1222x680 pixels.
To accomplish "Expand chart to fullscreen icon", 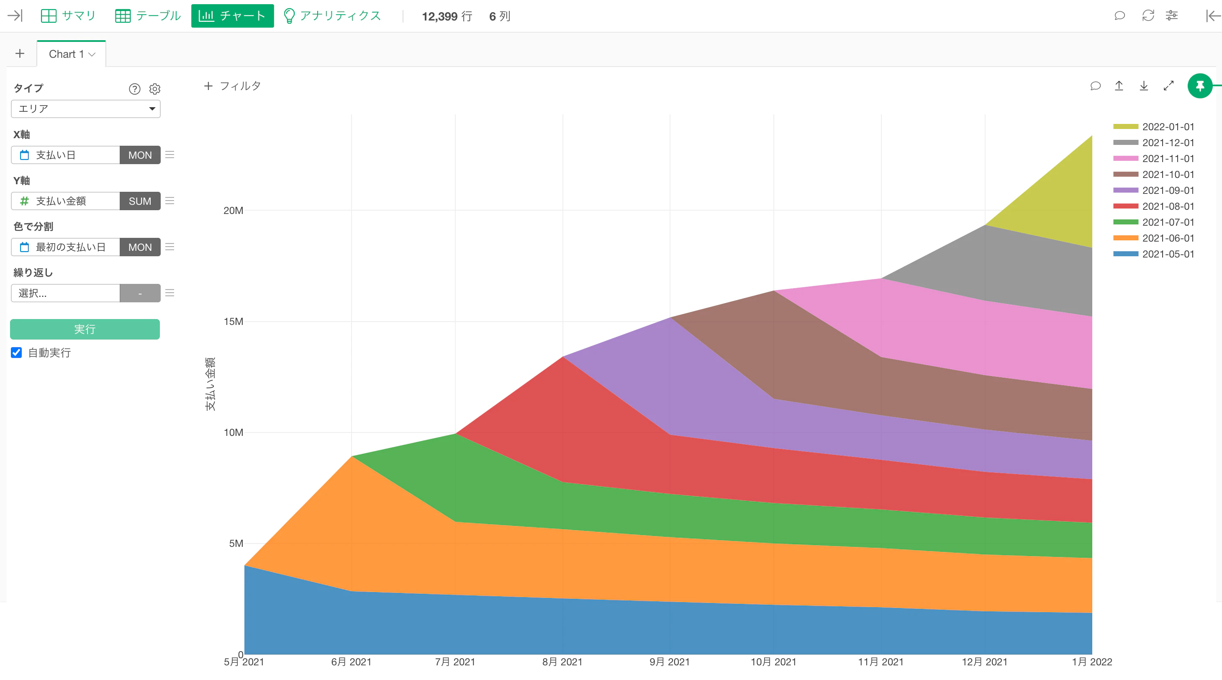I will [x=1168, y=86].
